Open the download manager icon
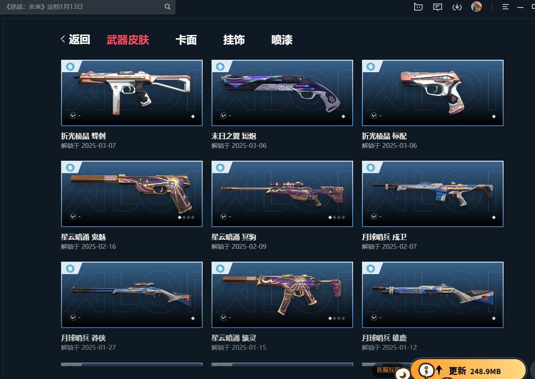The width and height of the screenshot is (535, 379). [x=457, y=7]
